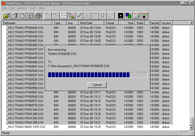Select row _HD2:TRANS:FP00042B.DSK
This screenshot has width=195, height=136.
coord(89,28)
